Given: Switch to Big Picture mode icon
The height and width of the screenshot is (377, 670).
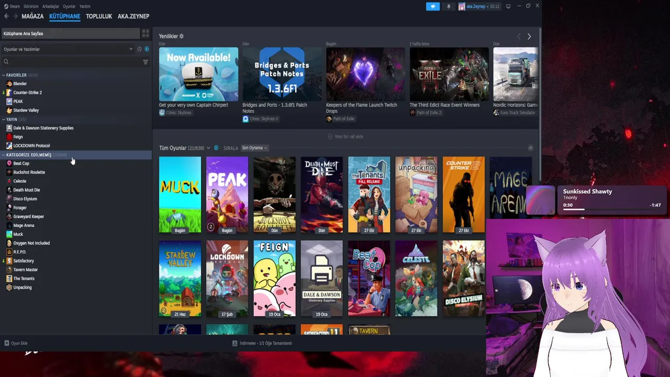Looking at the screenshot, I should pos(508,6).
